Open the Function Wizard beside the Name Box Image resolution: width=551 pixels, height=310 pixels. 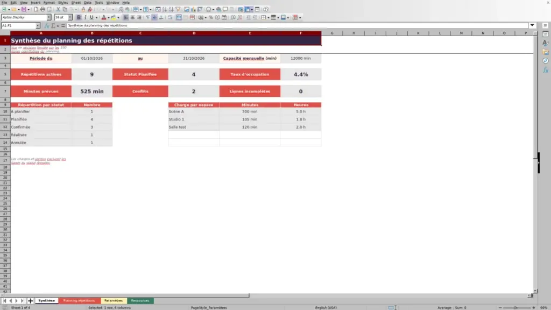[47, 26]
